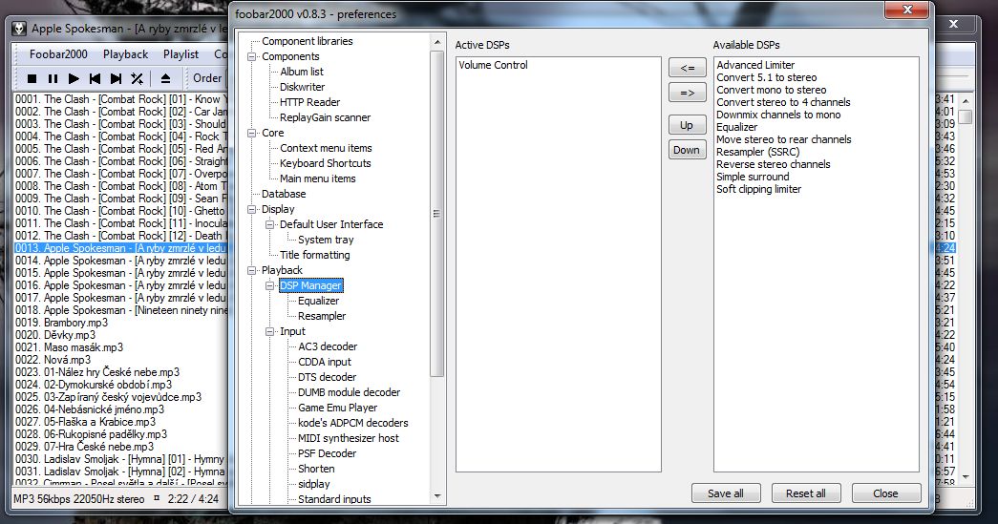This screenshot has width=998, height=524.
Task: Select Reverse stereo channels DSP
Action: (x=774, y=164)
